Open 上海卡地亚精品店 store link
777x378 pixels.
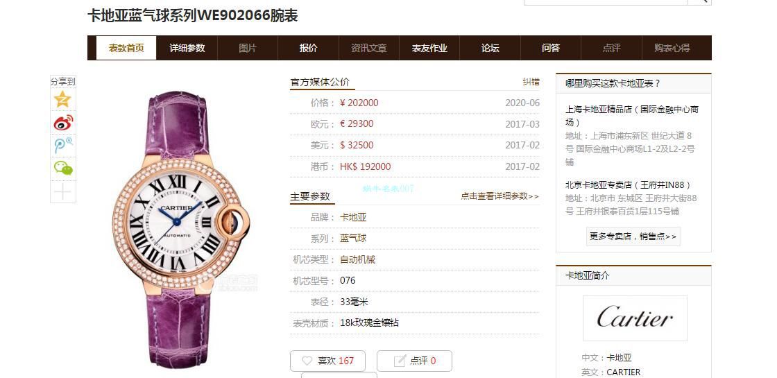pos(632,116)
